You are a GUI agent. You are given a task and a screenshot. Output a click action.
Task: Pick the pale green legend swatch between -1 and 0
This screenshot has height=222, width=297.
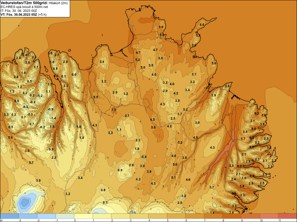[x=65, y=216]
